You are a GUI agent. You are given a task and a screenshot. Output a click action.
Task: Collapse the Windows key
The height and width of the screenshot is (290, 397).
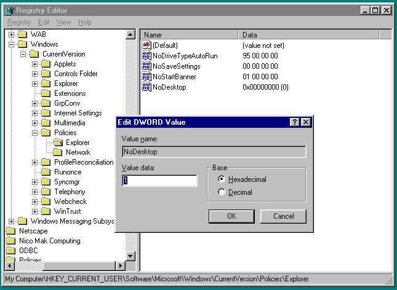coord(11,44)
